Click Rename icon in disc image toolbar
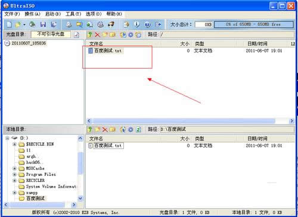Viewport: 298px width, 217px height. (x=113, y=35)
